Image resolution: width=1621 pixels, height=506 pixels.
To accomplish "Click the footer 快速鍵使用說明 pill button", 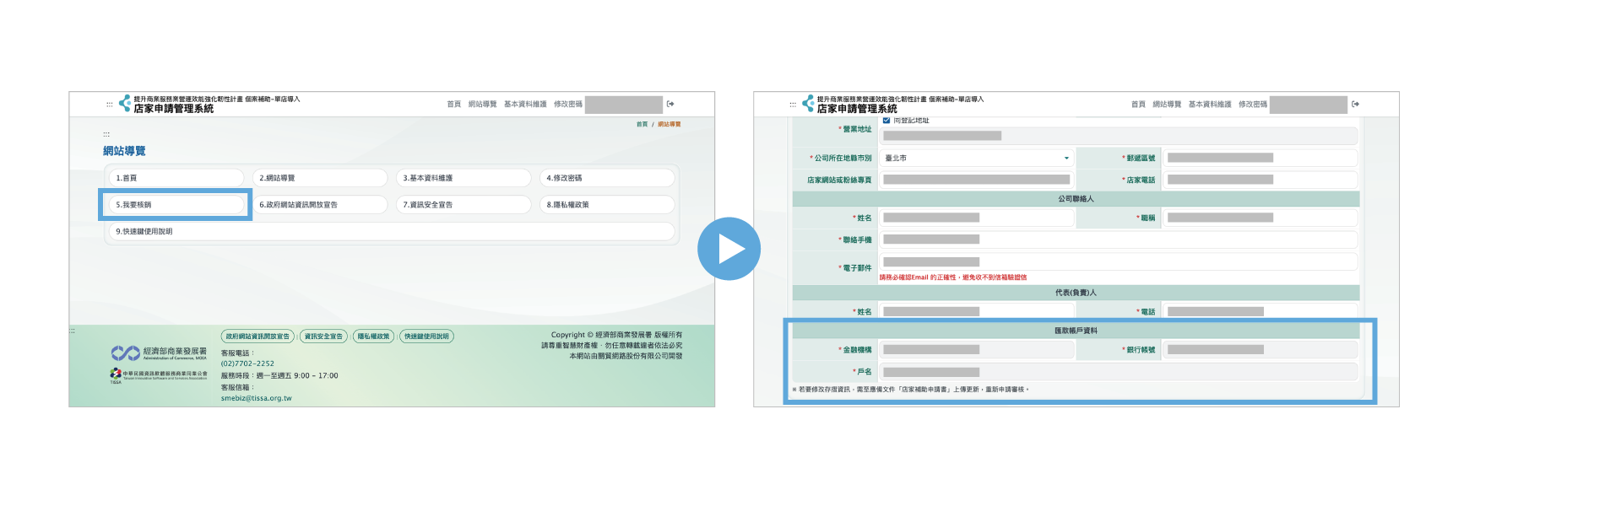I will 426,336.
